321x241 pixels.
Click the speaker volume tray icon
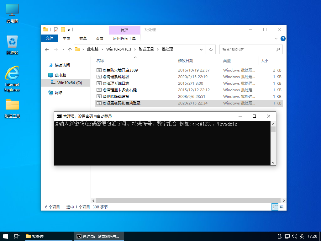pos(294,236)
